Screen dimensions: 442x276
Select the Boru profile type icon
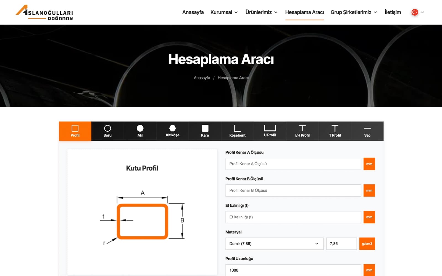[x=107, y=131]
